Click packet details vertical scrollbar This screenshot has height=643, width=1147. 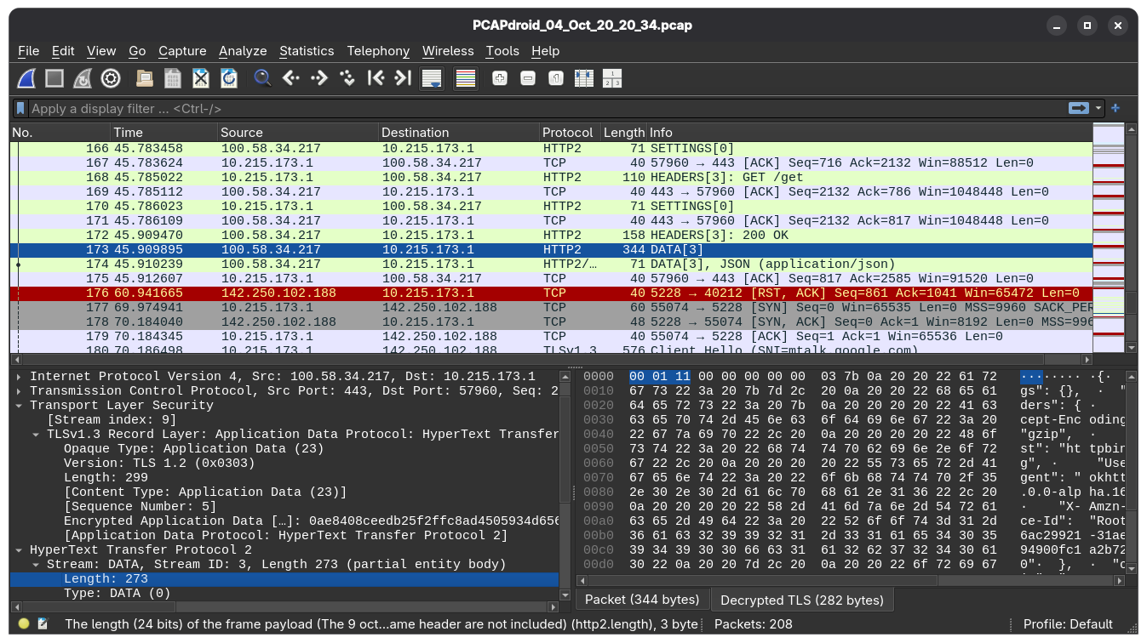[565, 484]
